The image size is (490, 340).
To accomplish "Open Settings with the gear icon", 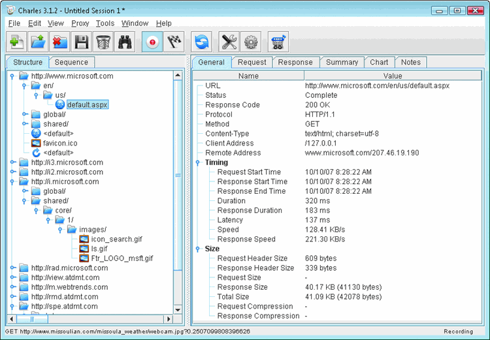I will coord(251,42).
